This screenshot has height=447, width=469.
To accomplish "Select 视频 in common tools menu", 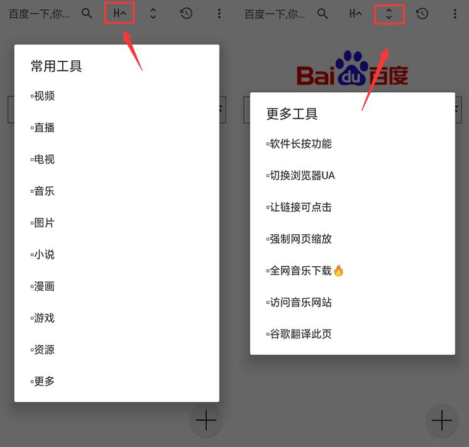I will (43, 96).
